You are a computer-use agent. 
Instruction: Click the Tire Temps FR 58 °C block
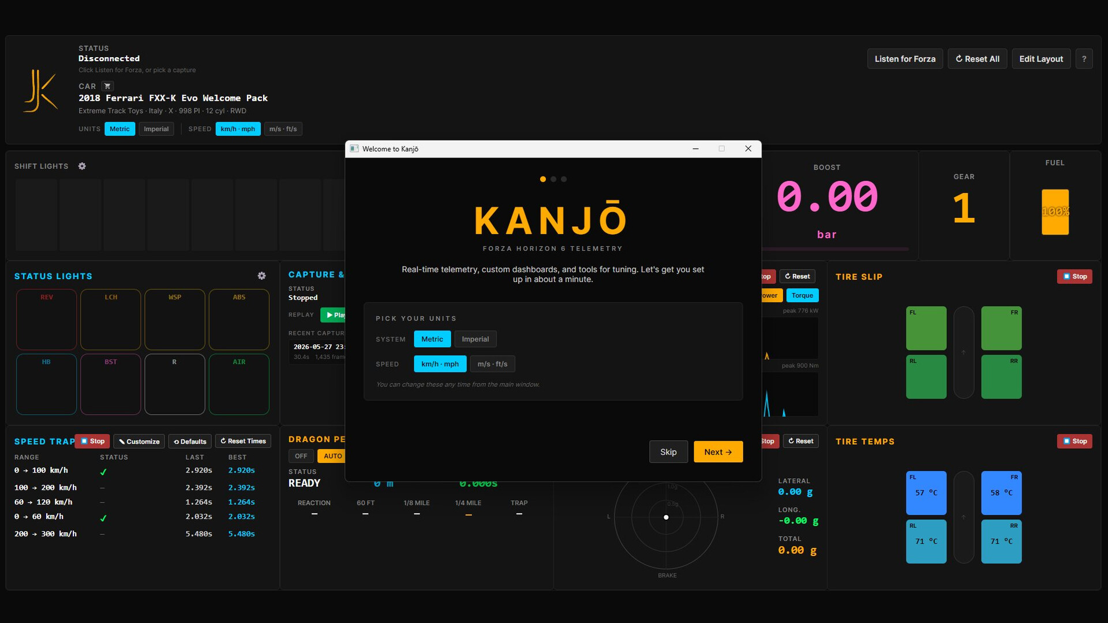click(x=1001, y=493)
